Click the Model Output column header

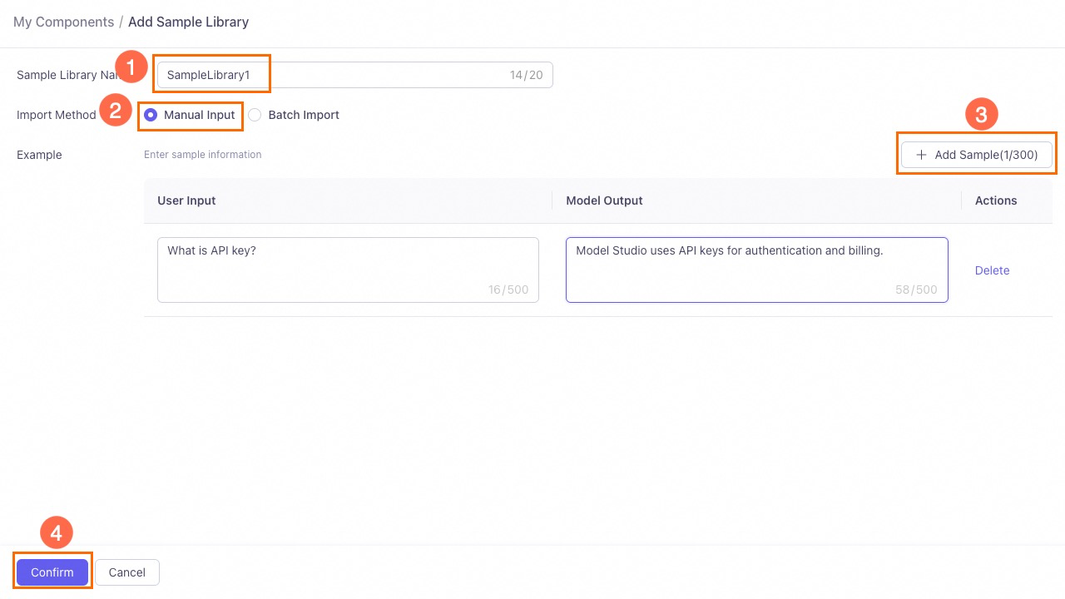point(604,200)
